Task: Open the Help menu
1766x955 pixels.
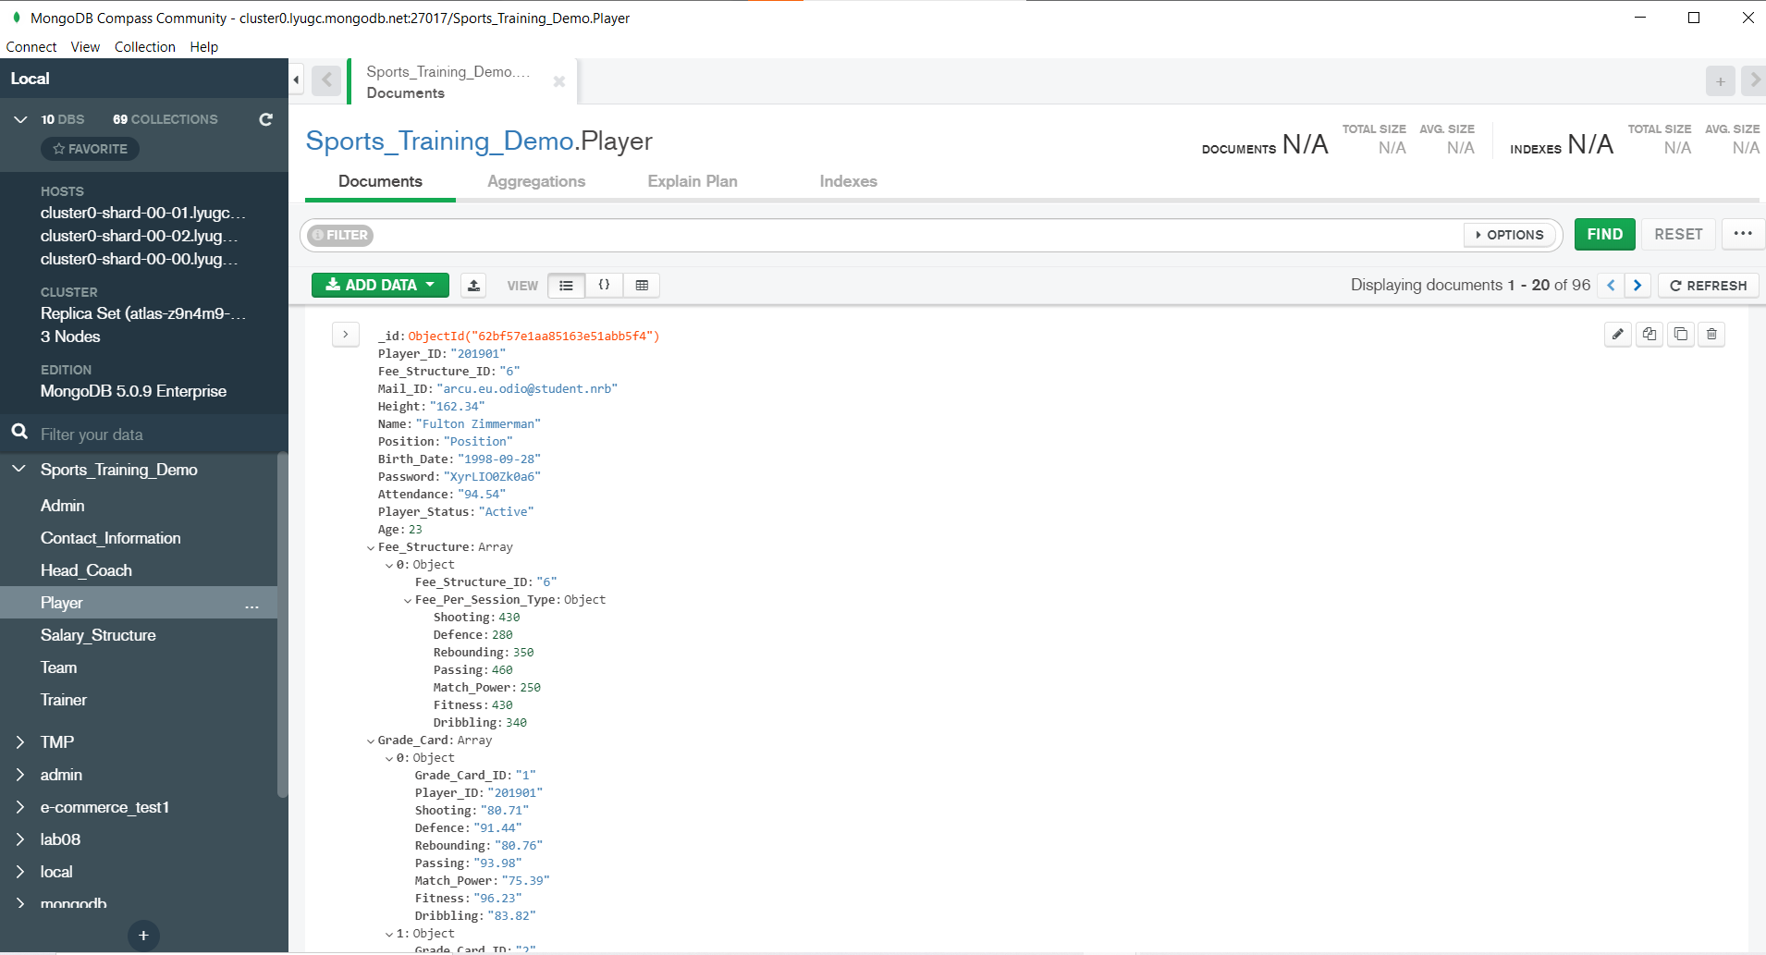Action: [204, 47]
